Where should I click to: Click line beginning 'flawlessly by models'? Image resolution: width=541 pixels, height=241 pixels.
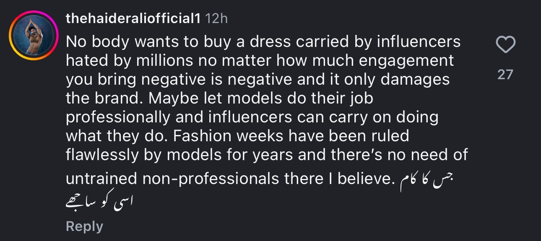click(266, 155)
